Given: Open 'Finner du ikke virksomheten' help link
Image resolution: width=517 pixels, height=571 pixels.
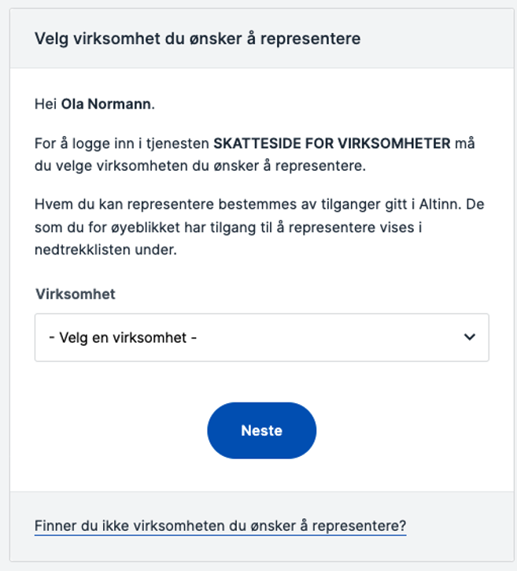Looking at the screenshot, I should [220, 525].
